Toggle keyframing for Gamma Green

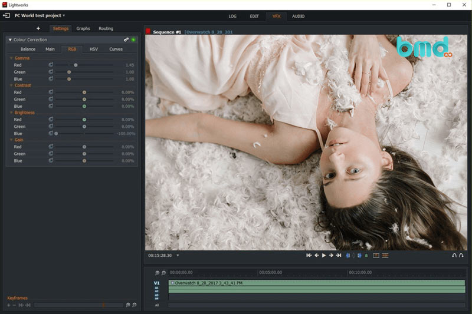coord(51,72)
